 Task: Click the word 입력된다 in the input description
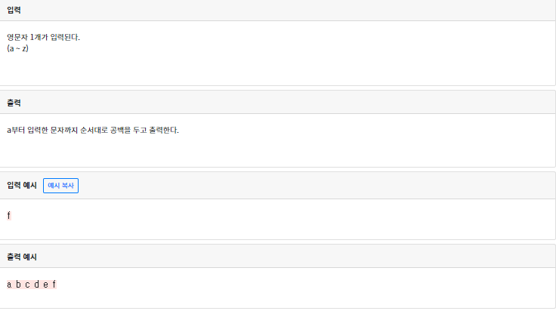coord(64,37)
